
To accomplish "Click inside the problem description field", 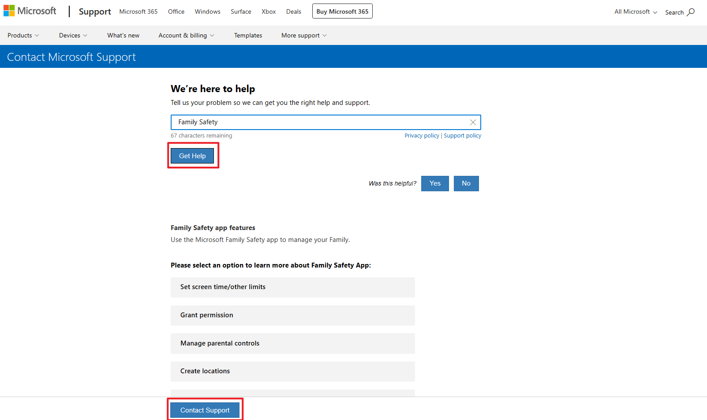I will pyautogui.click(x=325, y=122).
